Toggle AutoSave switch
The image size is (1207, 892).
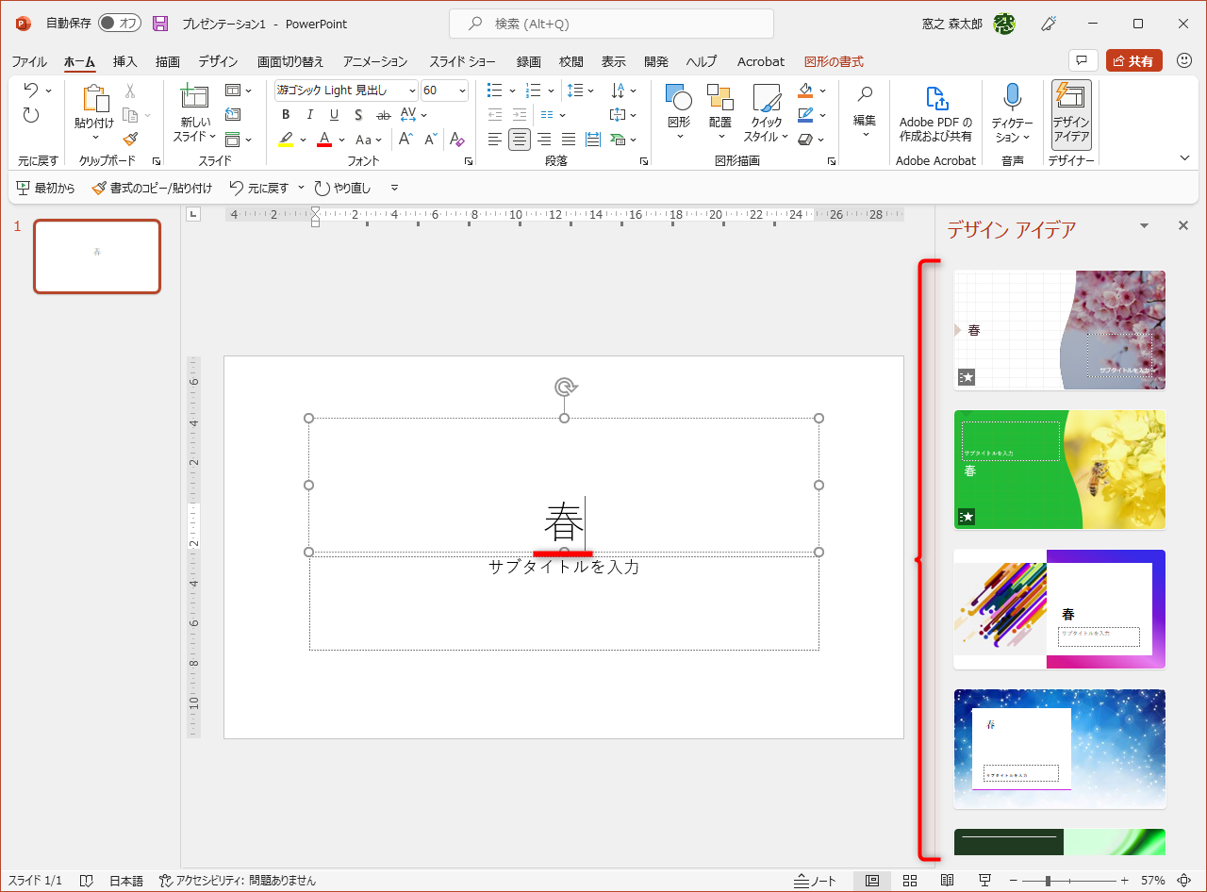tap(120, 24)
